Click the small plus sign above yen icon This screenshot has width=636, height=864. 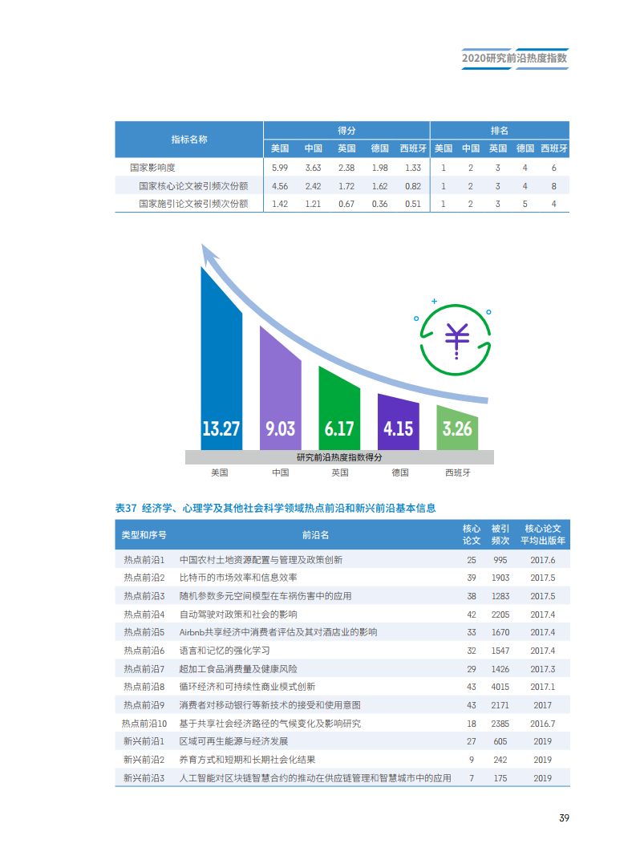coord(435,302)
